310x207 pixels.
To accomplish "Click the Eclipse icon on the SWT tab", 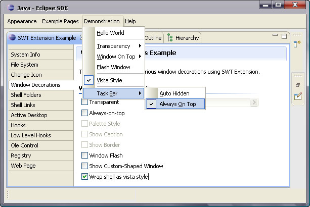I will point(13,37).
